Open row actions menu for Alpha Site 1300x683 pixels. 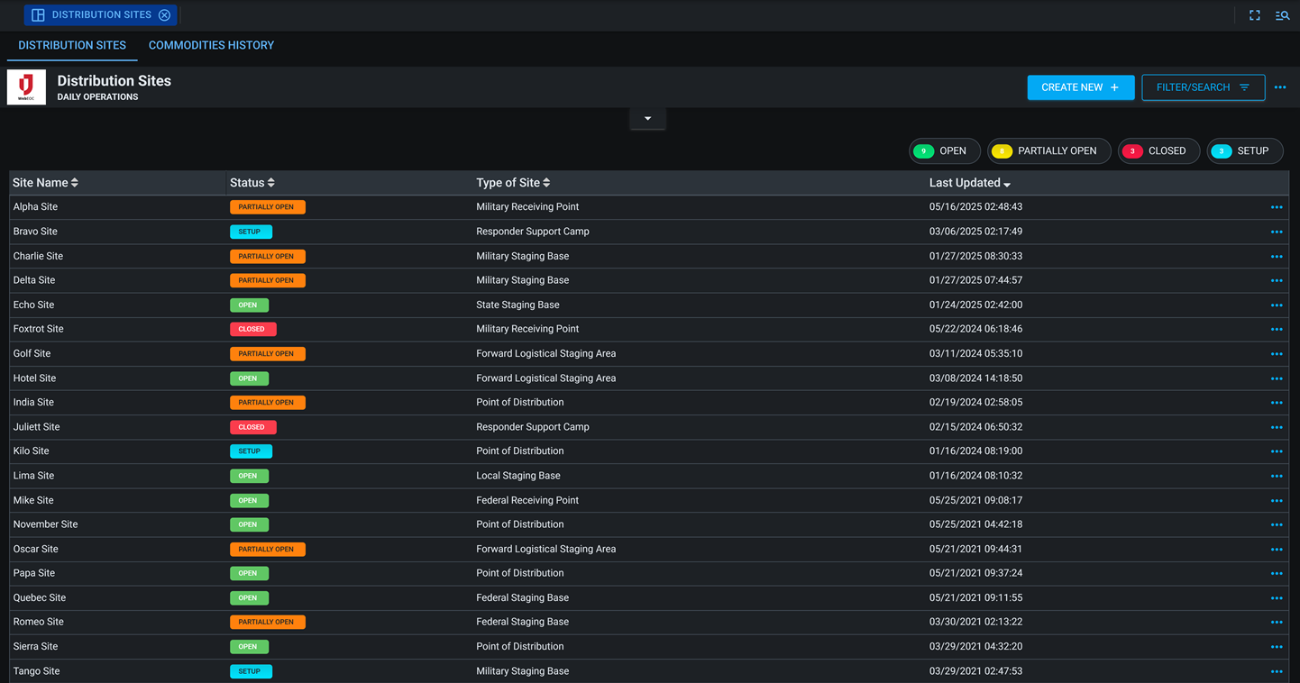(1276, 206)
